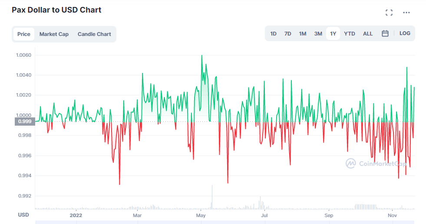Click the 1.0040 y-axis label

(x=23, y=75)
